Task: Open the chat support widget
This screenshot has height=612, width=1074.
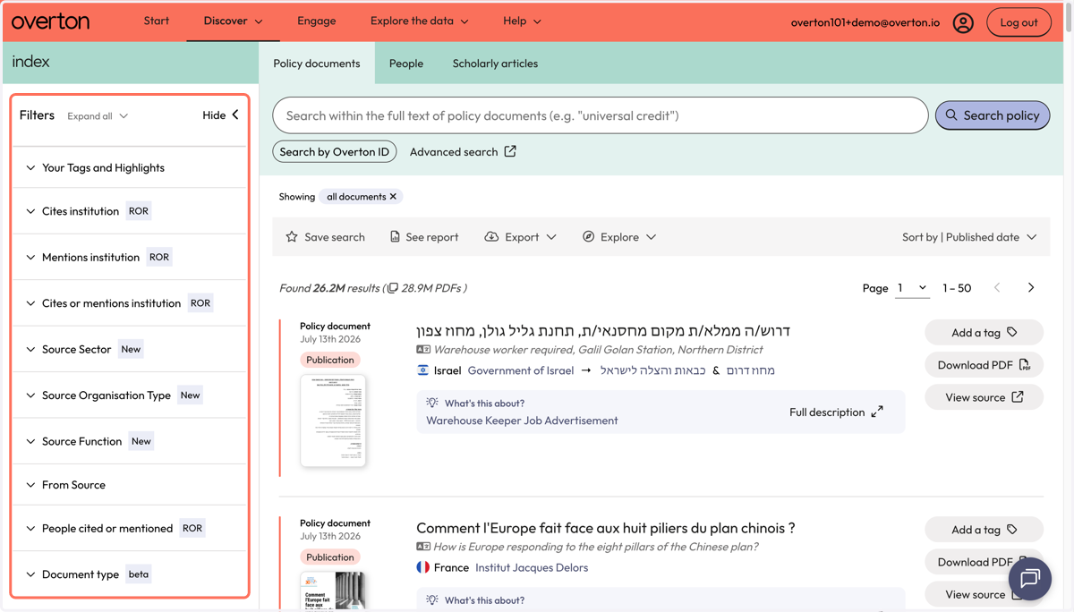Action: [1030, 579]
